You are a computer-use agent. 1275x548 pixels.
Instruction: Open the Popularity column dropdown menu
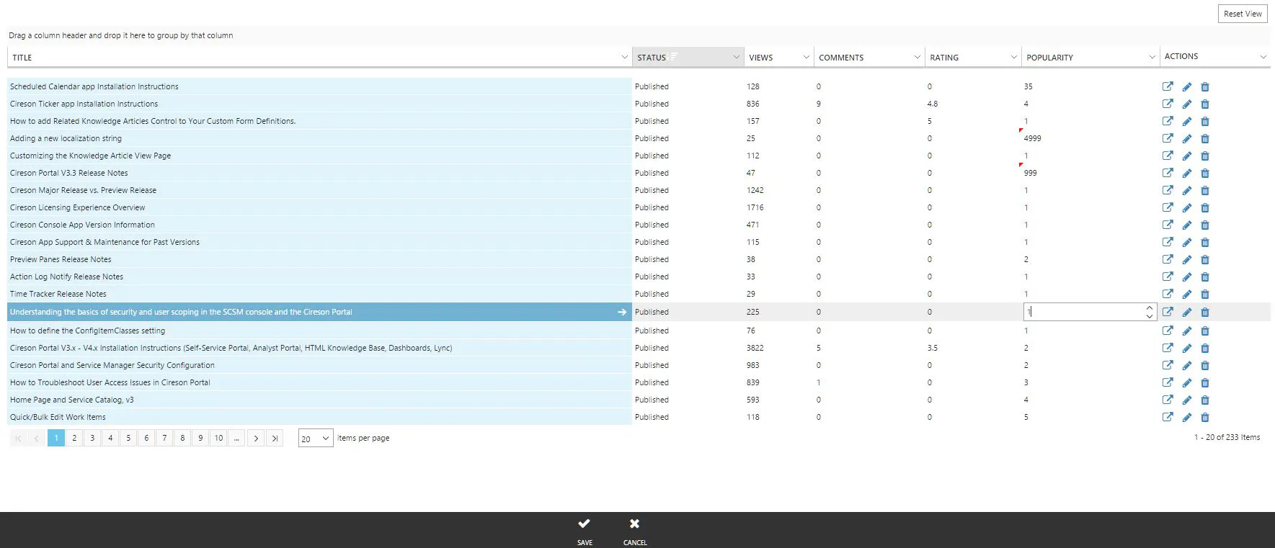coord(1152,57)
